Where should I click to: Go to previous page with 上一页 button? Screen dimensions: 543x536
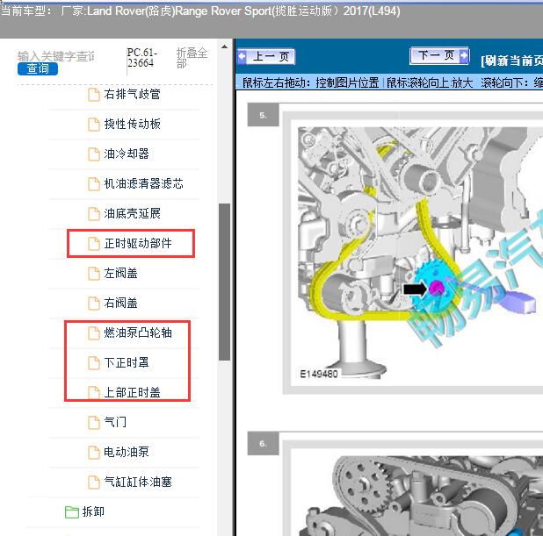266,56
